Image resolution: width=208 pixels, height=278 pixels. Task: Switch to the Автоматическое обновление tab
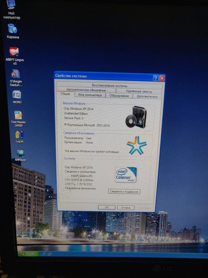tap(86, 90)
